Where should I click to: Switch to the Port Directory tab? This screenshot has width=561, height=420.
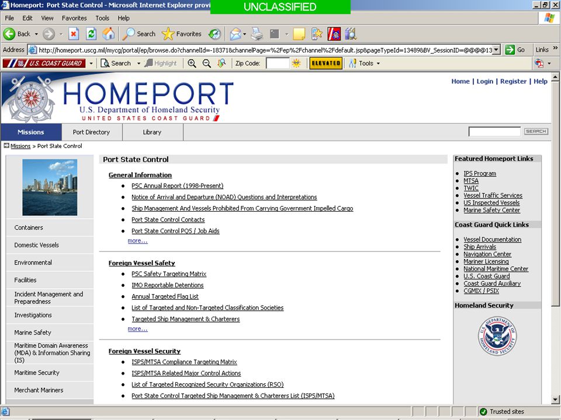tap(92, 132)
